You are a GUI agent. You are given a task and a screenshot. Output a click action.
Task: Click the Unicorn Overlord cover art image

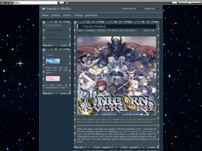pos(116,76)
